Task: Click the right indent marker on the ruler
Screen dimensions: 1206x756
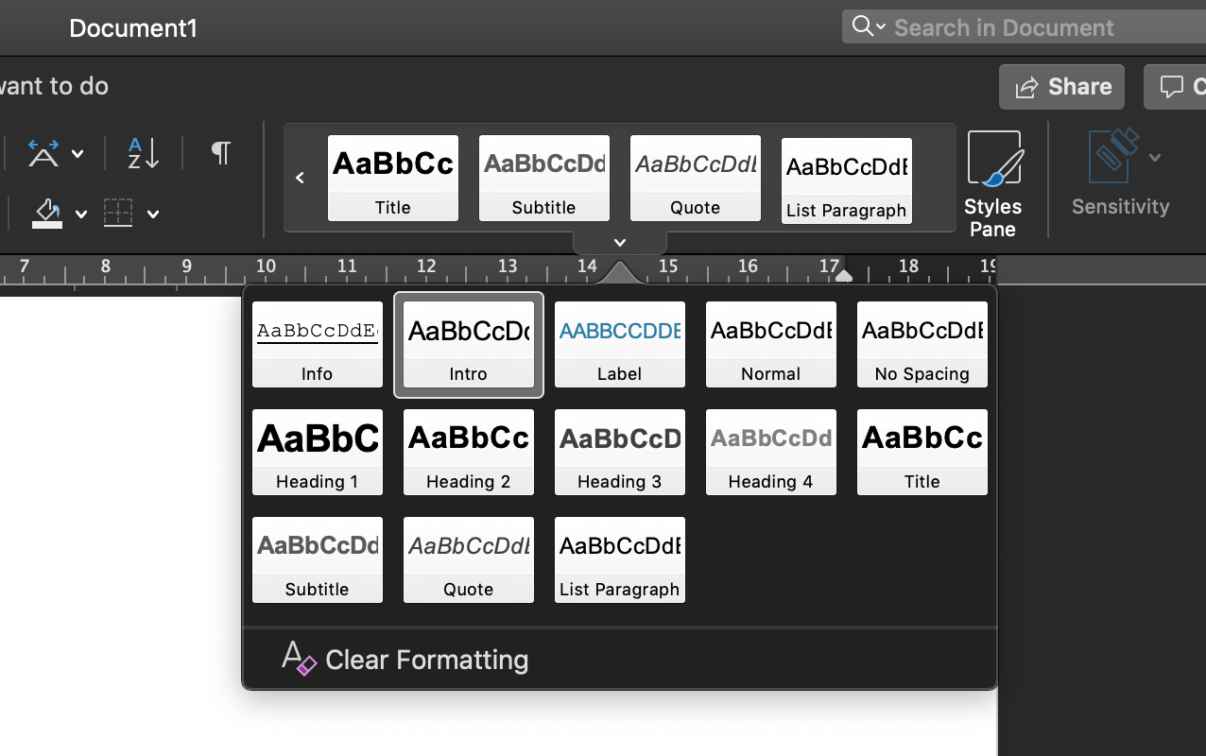Action: [844, 275]
